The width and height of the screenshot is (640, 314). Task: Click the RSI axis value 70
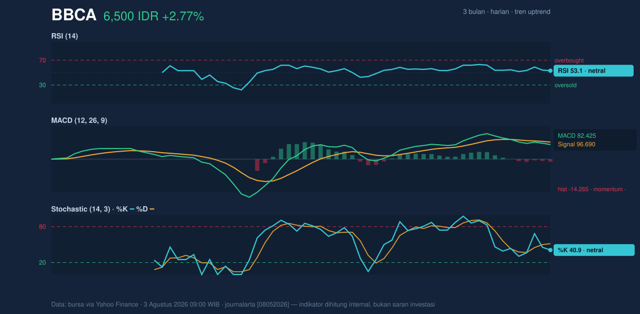42,60
